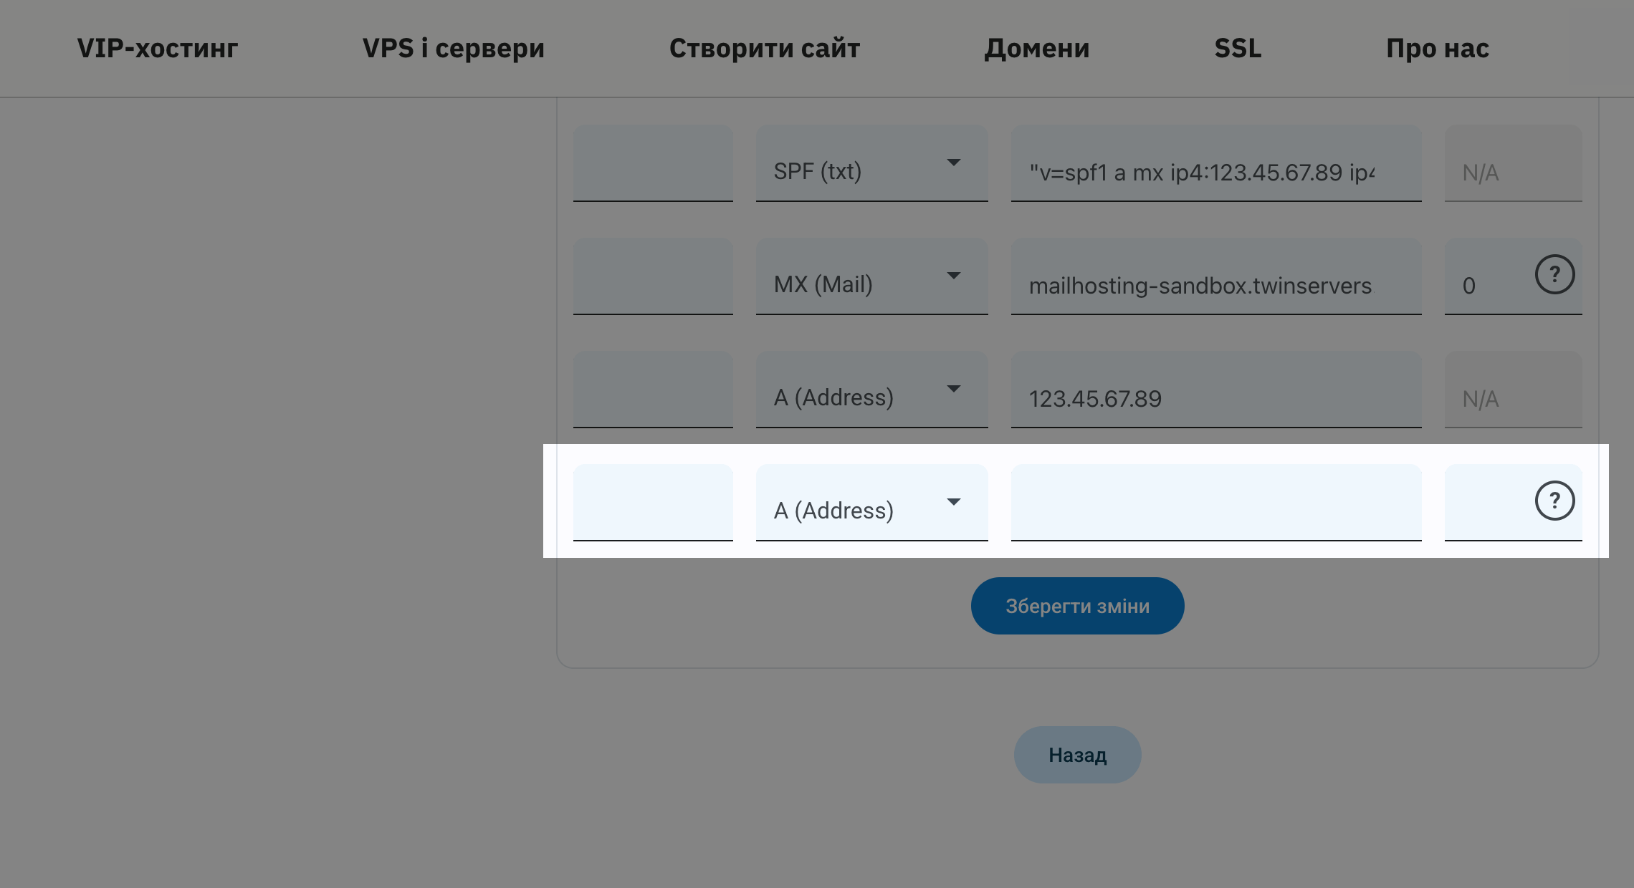Click the dropdown arrow on MX record type
Viewport: 1634px width, 888px height.
tap(955, 275)
